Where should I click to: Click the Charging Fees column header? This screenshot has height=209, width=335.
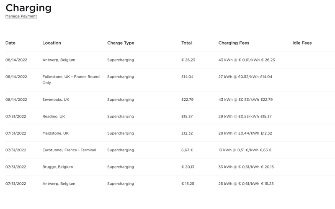[x=234, y=43]
